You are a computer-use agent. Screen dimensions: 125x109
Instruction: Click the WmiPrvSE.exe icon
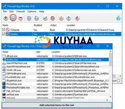coord(4,70)
